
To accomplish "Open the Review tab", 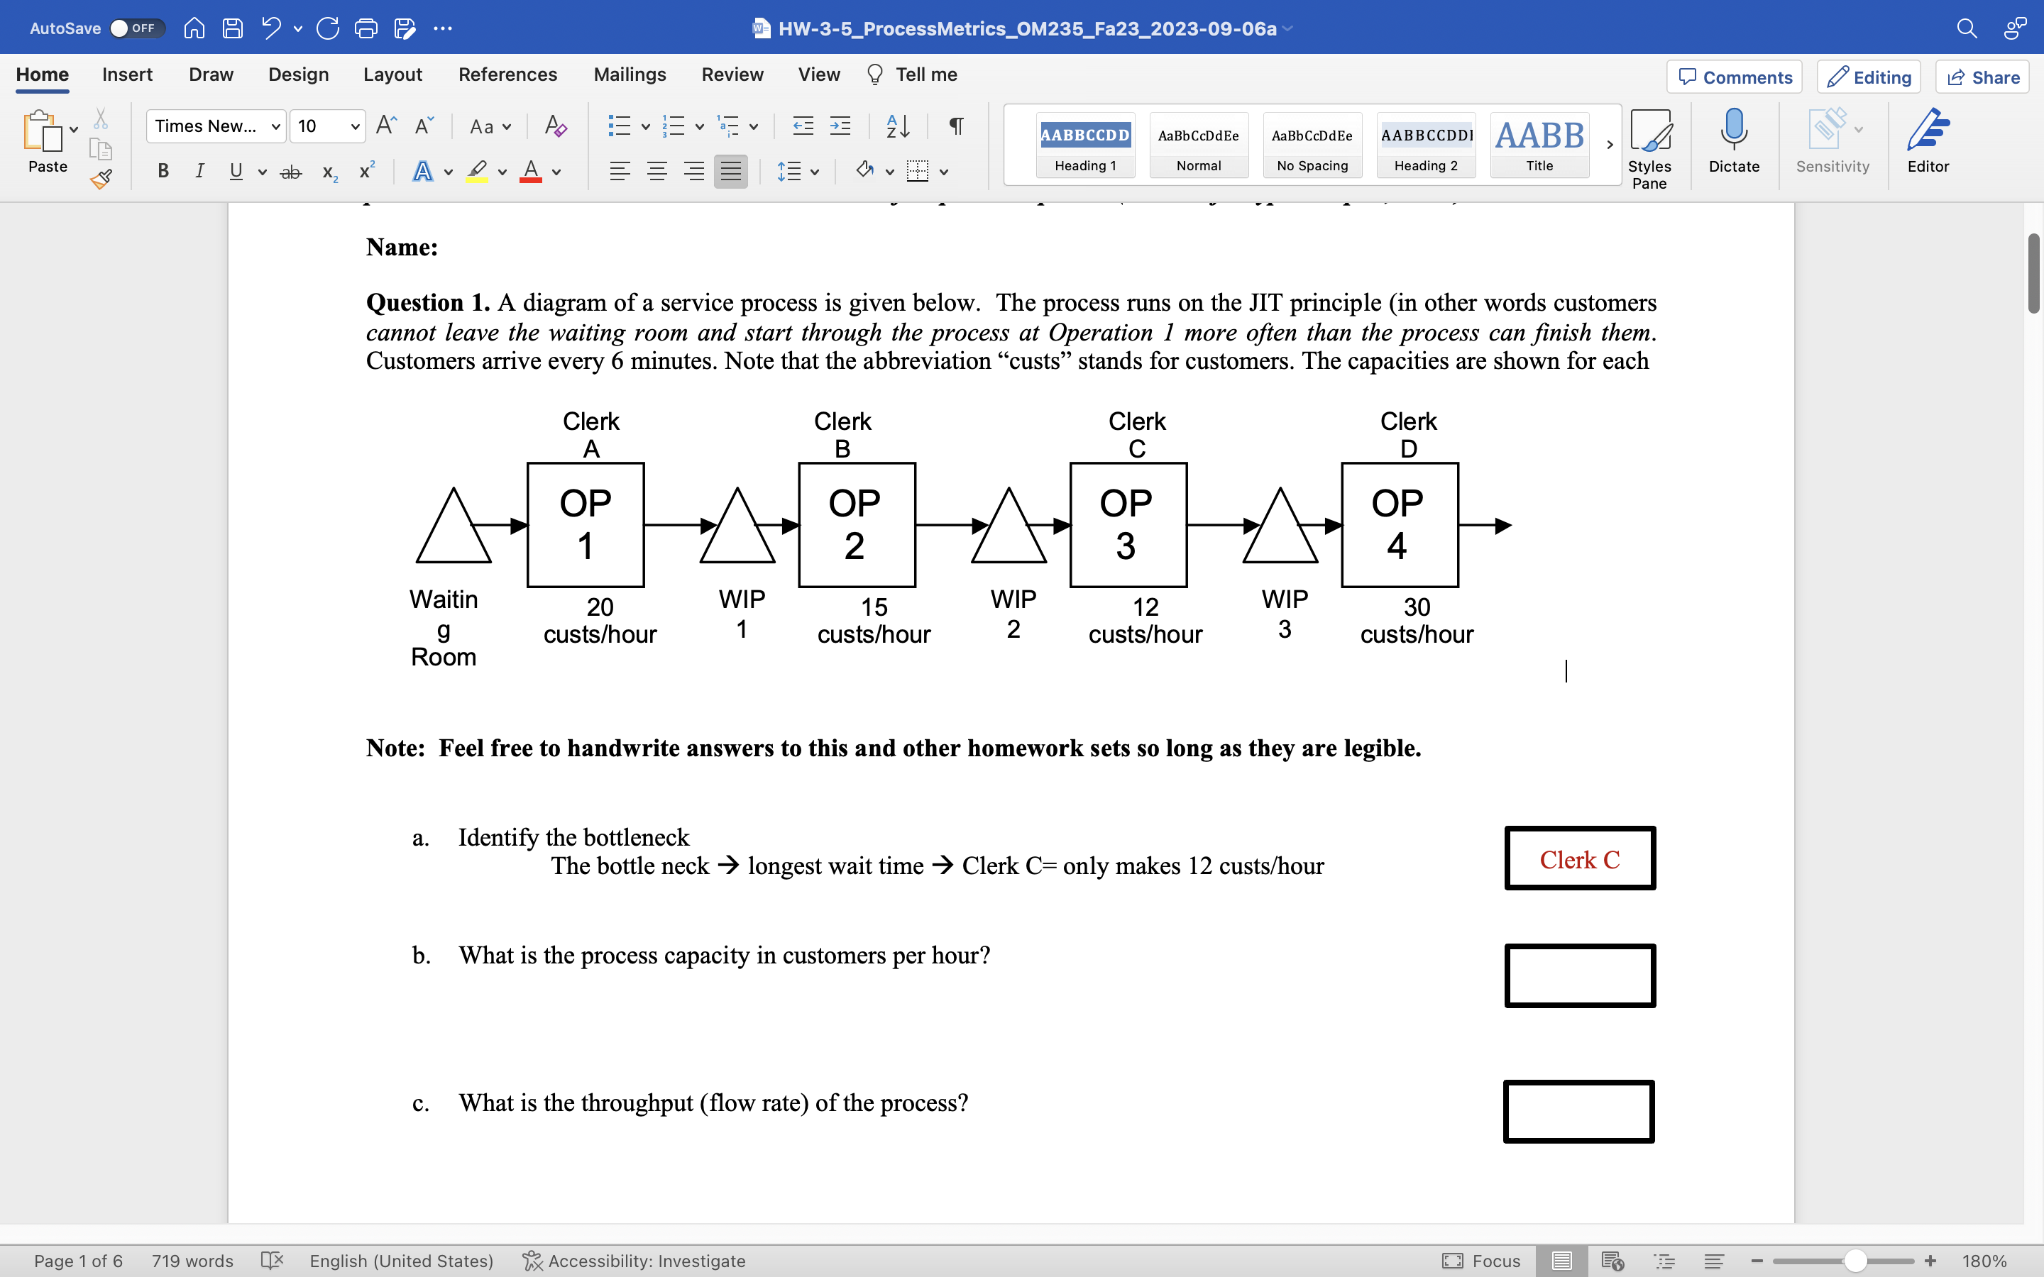I will pos(732,74).
